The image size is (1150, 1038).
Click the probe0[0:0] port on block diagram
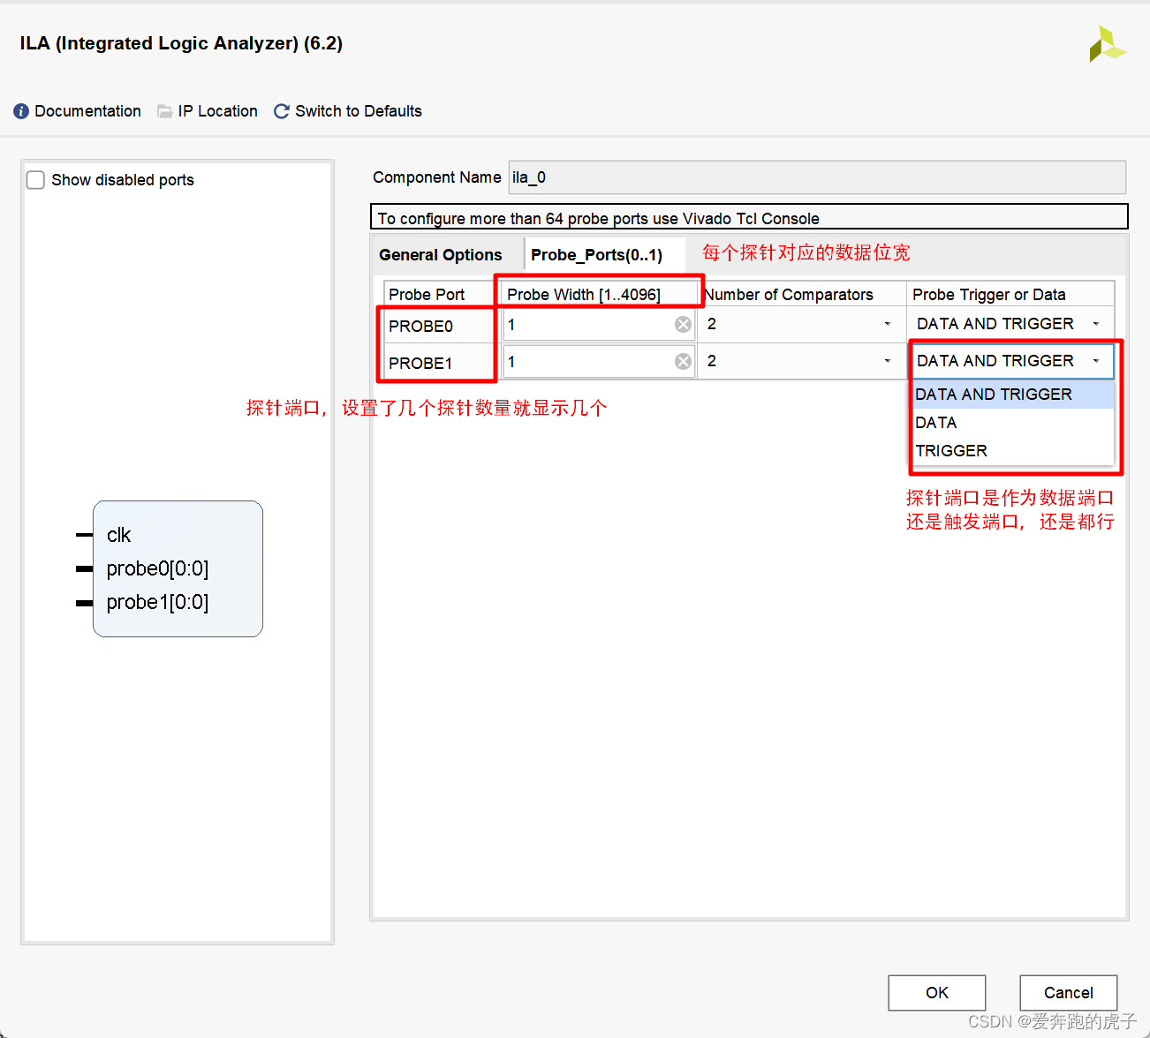[x=157, y=568]
